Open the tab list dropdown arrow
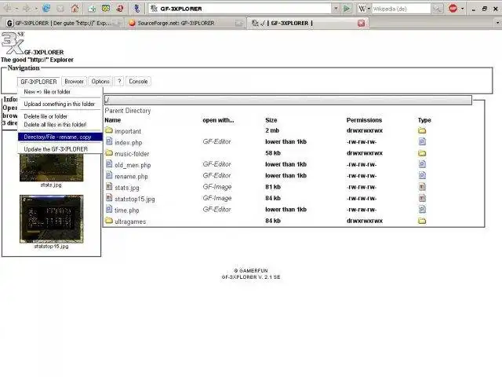502x377 pixels. pyautogui.click(x=497, y=23)
